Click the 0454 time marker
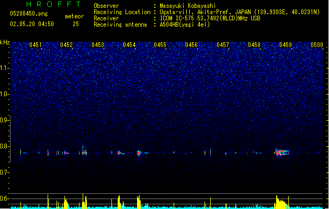Screen dimensions: 329x209 pos(129,45)
